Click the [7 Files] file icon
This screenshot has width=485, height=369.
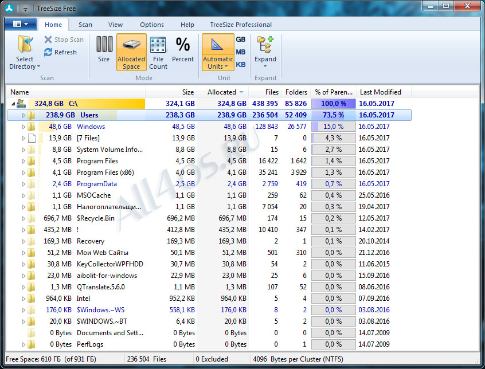pyautogui.click(x=32, y=138)
